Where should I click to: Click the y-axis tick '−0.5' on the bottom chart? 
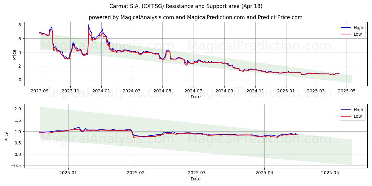(15, 166)
